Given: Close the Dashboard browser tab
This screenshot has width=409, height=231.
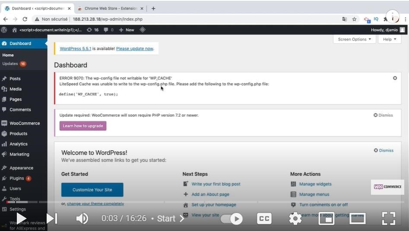Looking at the screenshot, I should pos(69,8).
